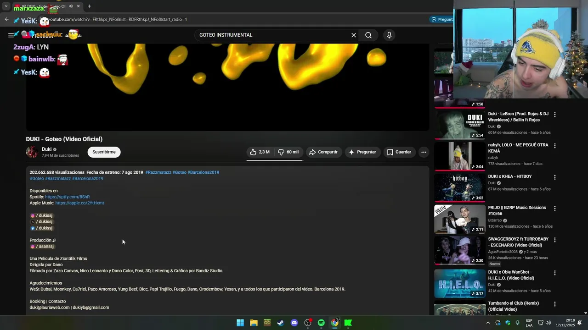Screen dimensions: 588x330
Task: Open the Spotify sptfy.com link
Action: (x=68, y=197)
